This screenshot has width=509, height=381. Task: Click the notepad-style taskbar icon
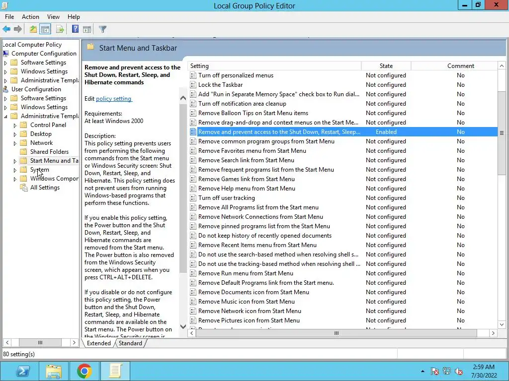coord(115,371)
